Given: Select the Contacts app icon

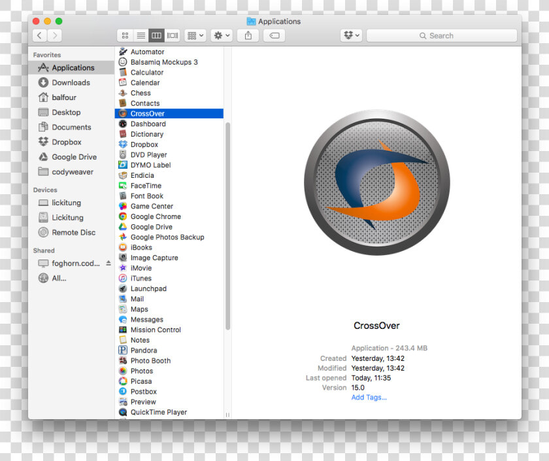Looking at the screenshot, I should [x=123, y=103].
